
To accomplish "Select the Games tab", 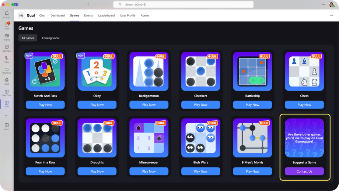I will (74, 15).
